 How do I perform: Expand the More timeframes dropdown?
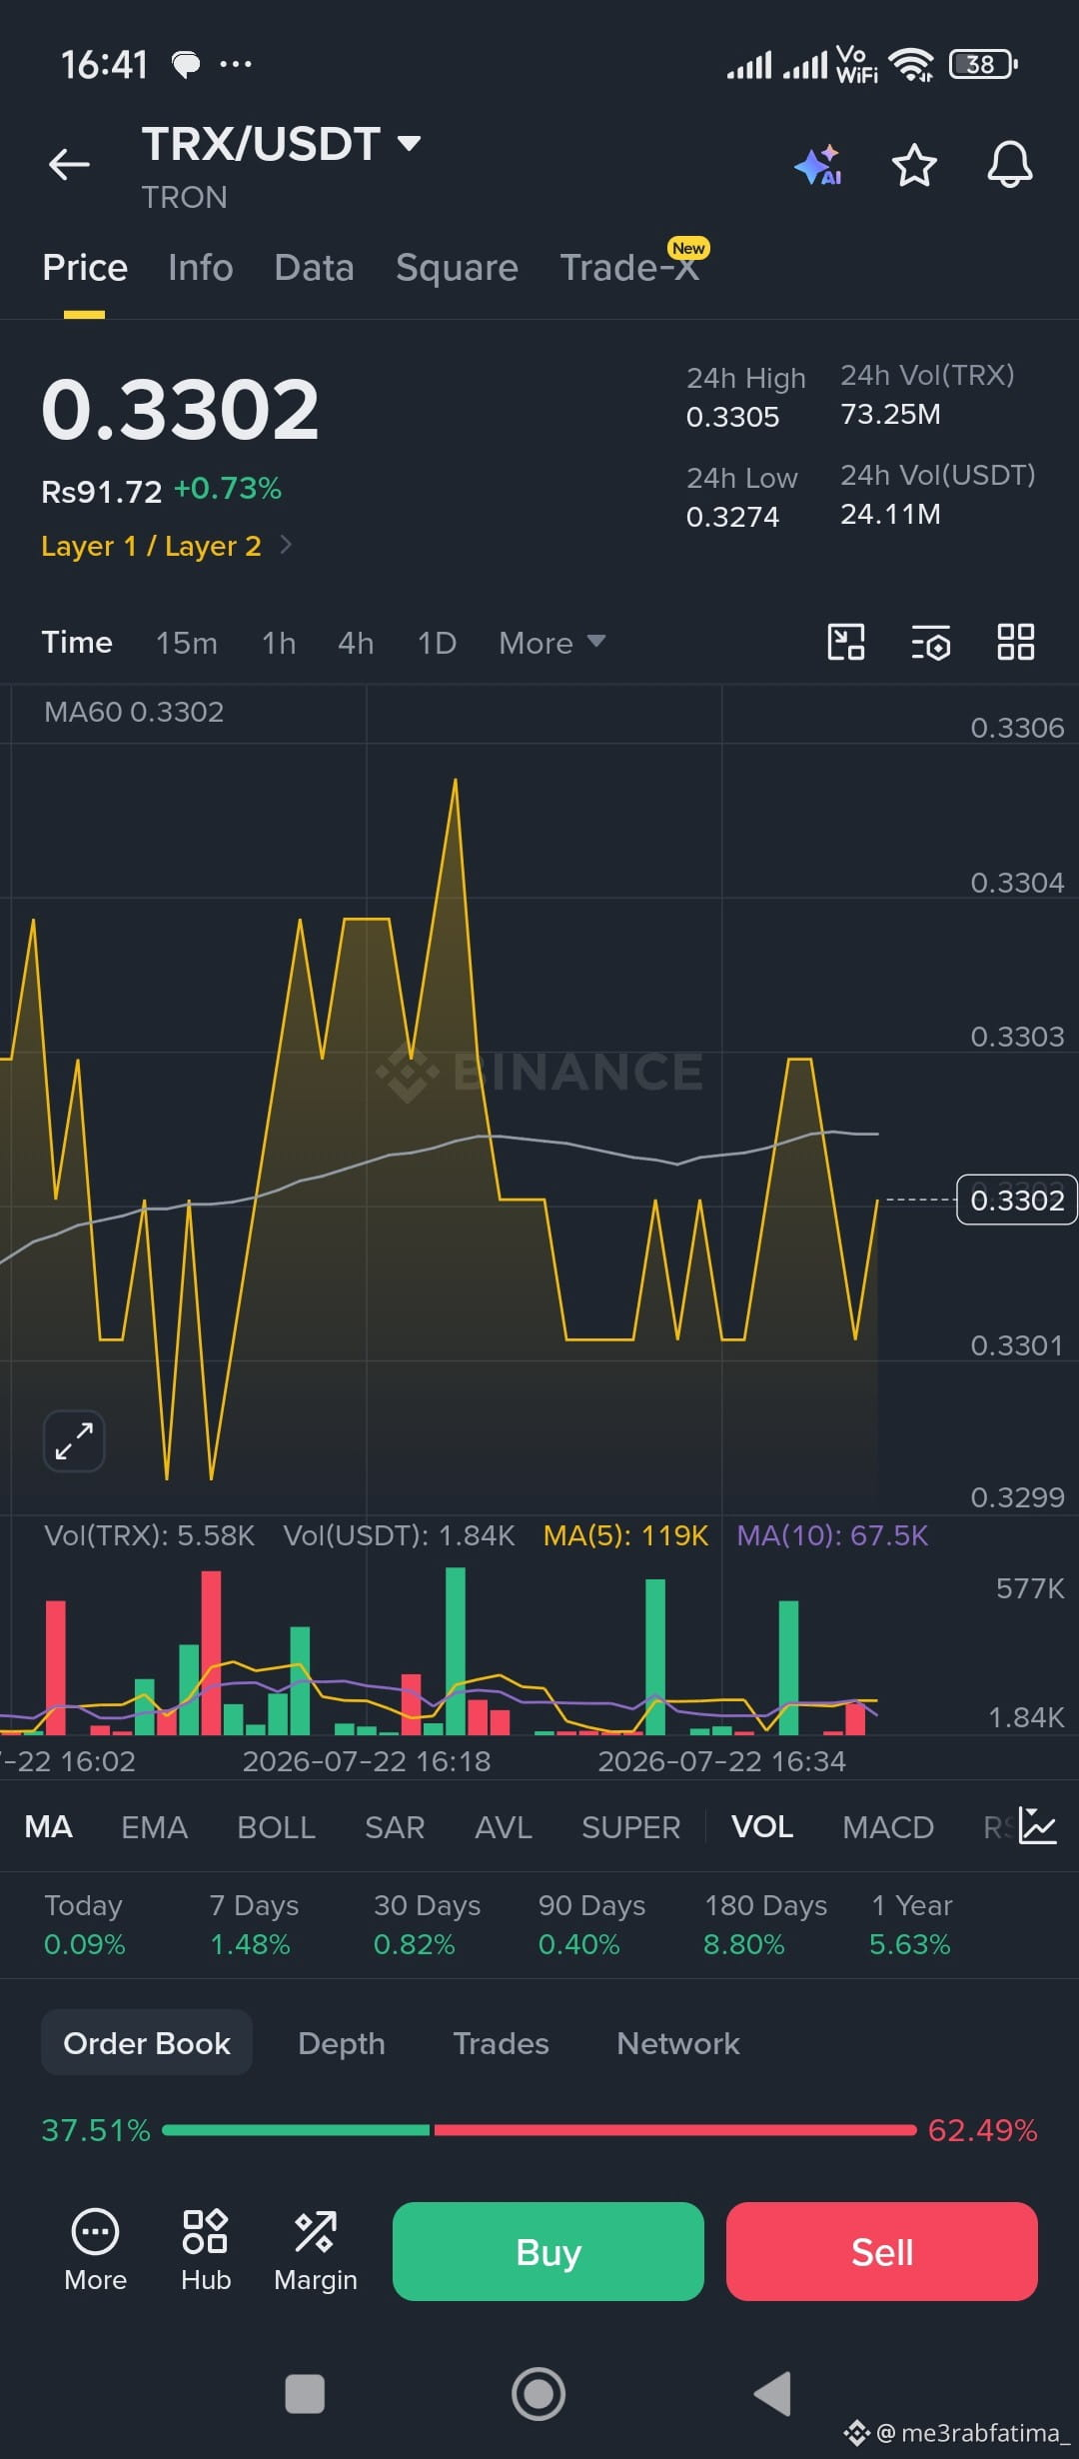coord(551,643)
